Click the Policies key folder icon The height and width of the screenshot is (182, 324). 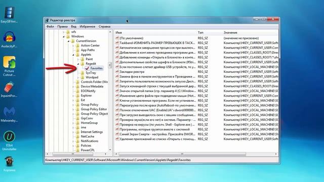(77, 146)
